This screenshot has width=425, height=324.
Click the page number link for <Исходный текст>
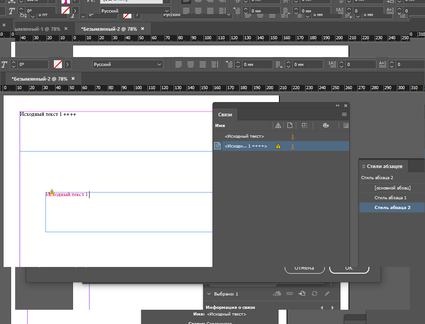coord(293,136)
